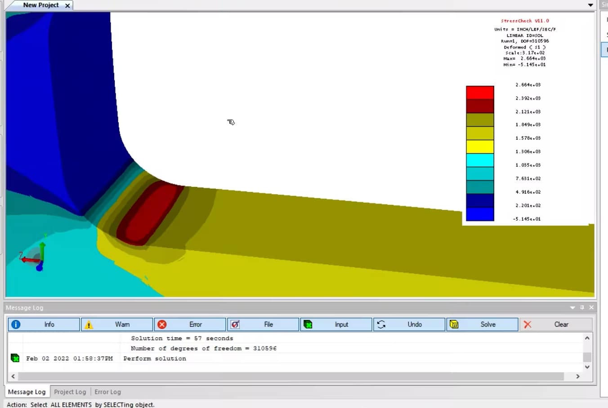The height and width of the screenshot is (408, 608).
Task: Click the Input green cube toolbar icon
Action: click(308, 324)
